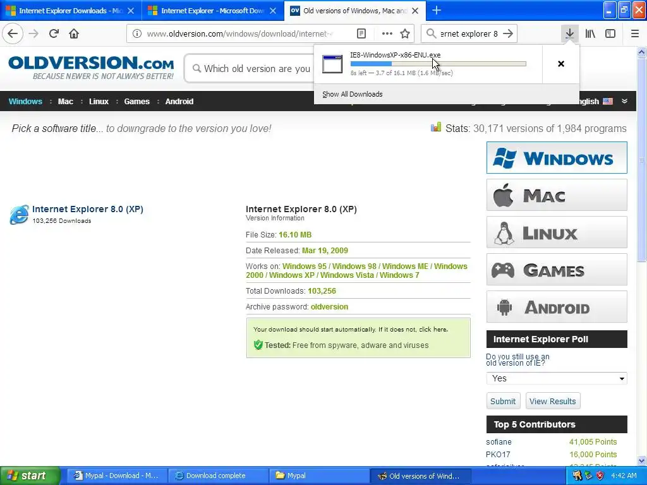Viewport: 647px width, 485px height.
Task: Reload the current page
Action: [54, 33]
